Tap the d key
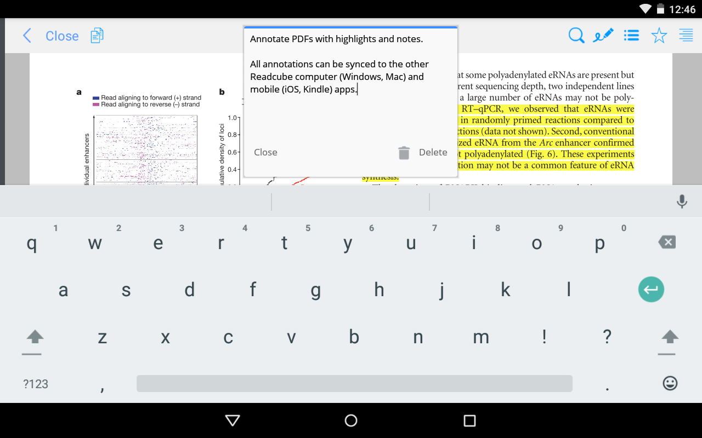The height and width of the screenshot is (438, 702). click(189, 290)
